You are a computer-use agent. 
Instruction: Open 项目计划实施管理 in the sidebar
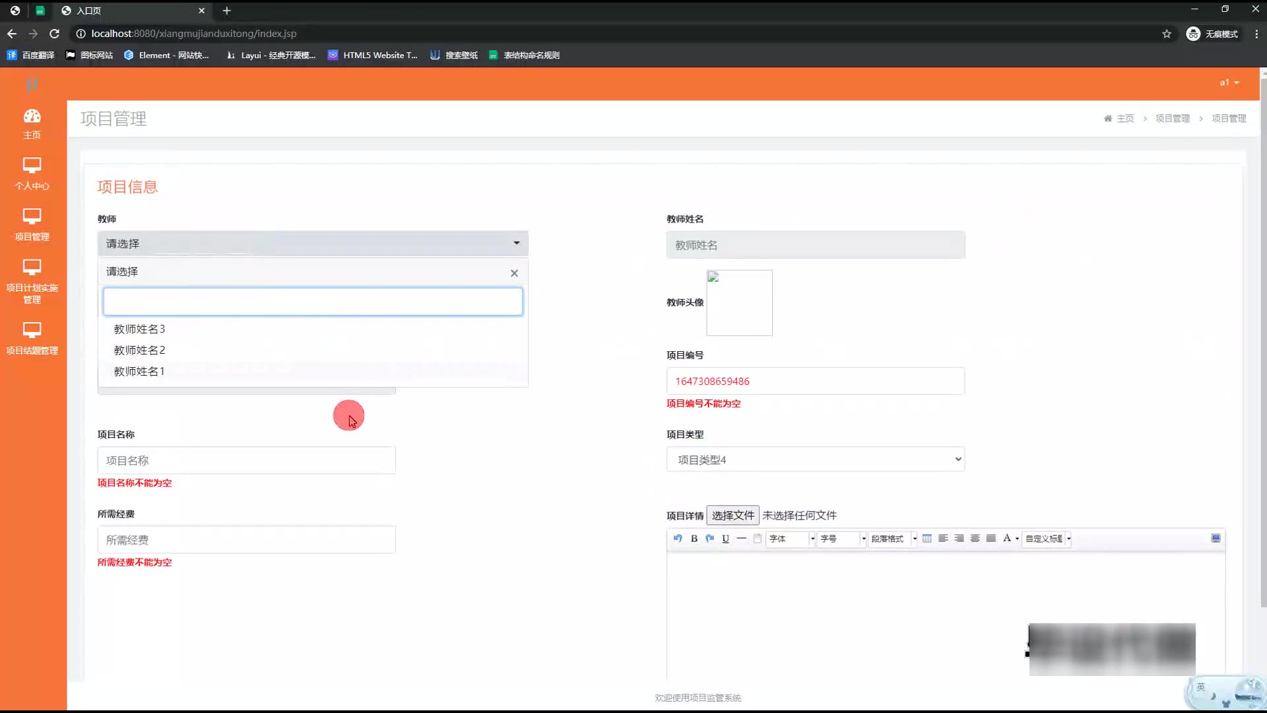tap(32, 282)
